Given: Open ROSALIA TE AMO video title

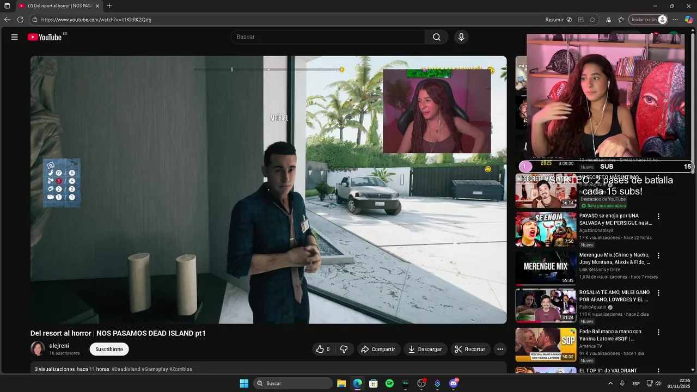Looking at the screenshot, I should 614,296.
